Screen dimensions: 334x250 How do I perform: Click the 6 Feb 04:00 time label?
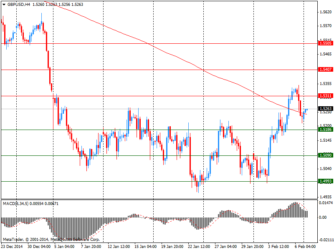pyautogui.click(x=305, y=247)
